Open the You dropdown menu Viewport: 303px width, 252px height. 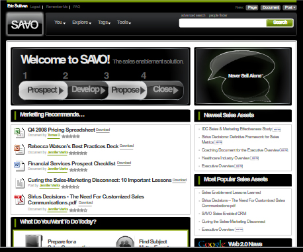[60, 22]
